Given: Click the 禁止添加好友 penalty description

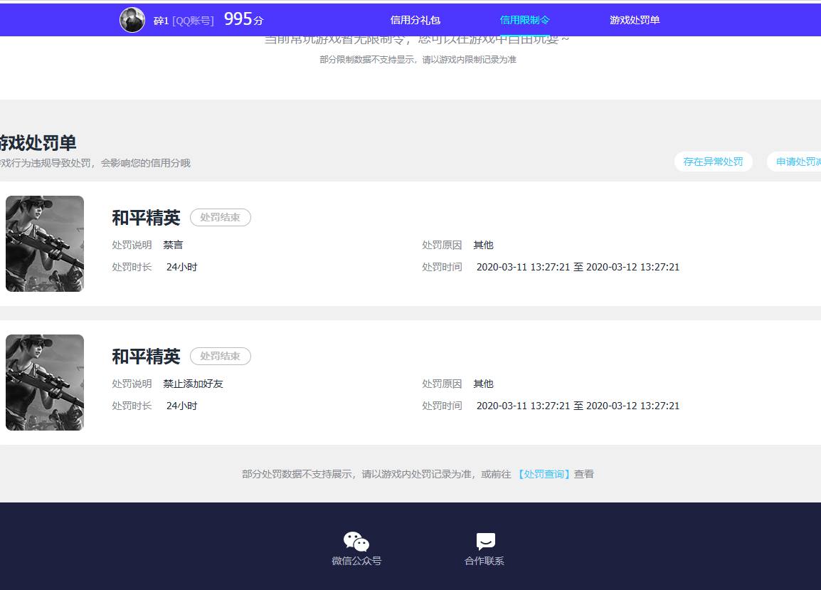Looking at the screenshot, I should pos(194,384).
